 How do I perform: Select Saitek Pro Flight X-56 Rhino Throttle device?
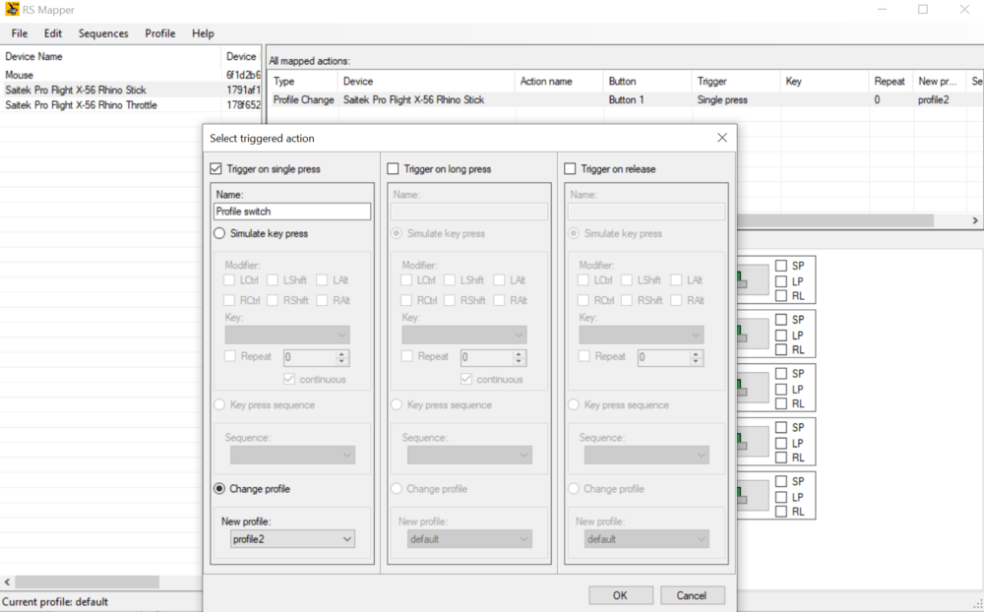[x=81, y=105]
